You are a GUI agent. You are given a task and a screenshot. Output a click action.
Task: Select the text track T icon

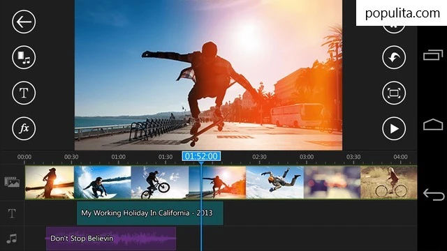coord(12,213)
